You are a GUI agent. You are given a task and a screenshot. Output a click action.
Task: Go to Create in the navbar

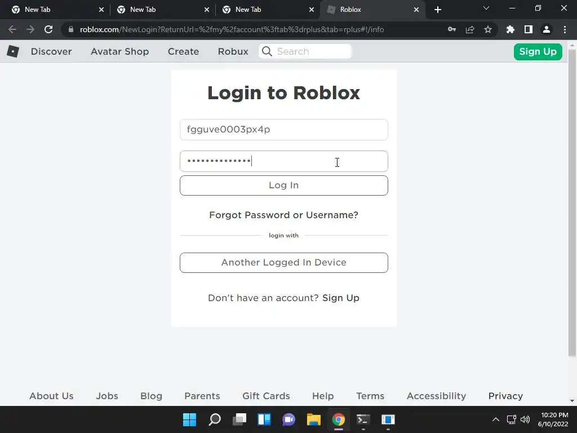click(183, 51)
